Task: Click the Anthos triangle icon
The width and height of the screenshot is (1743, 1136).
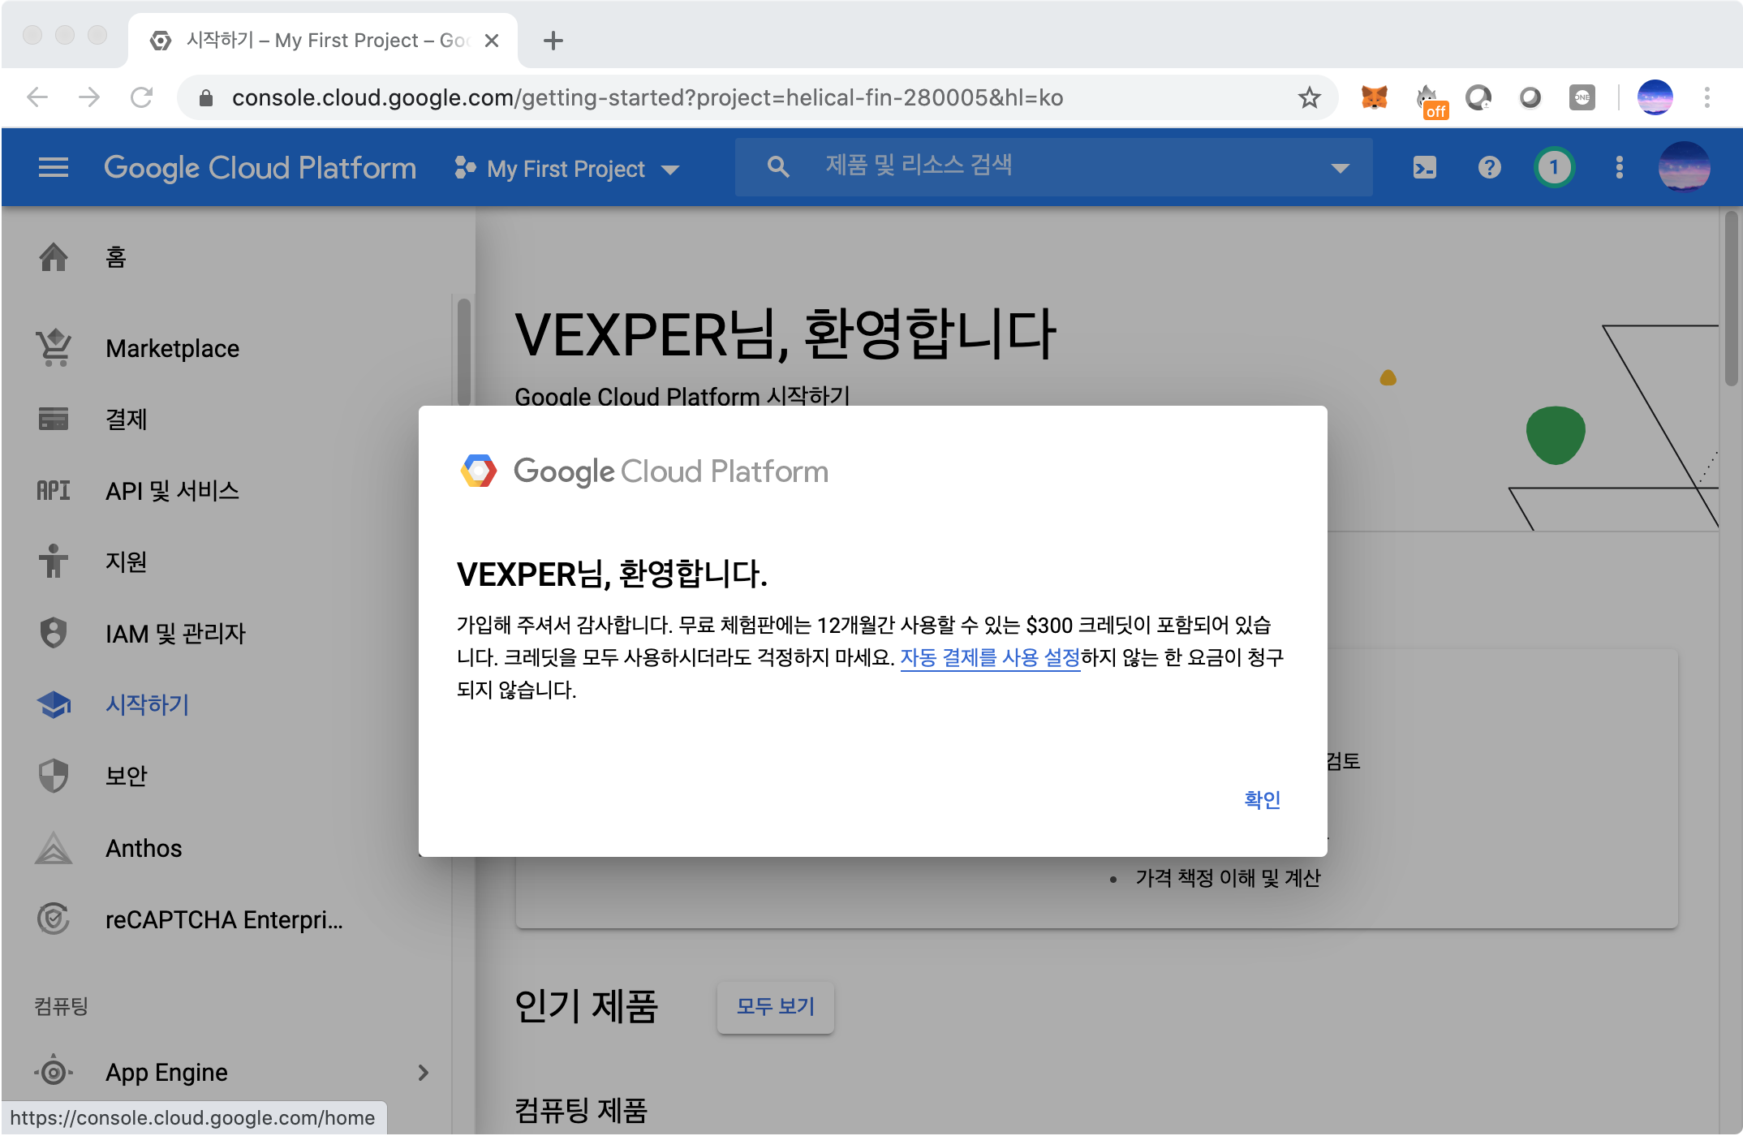Action: click(54, 848)
